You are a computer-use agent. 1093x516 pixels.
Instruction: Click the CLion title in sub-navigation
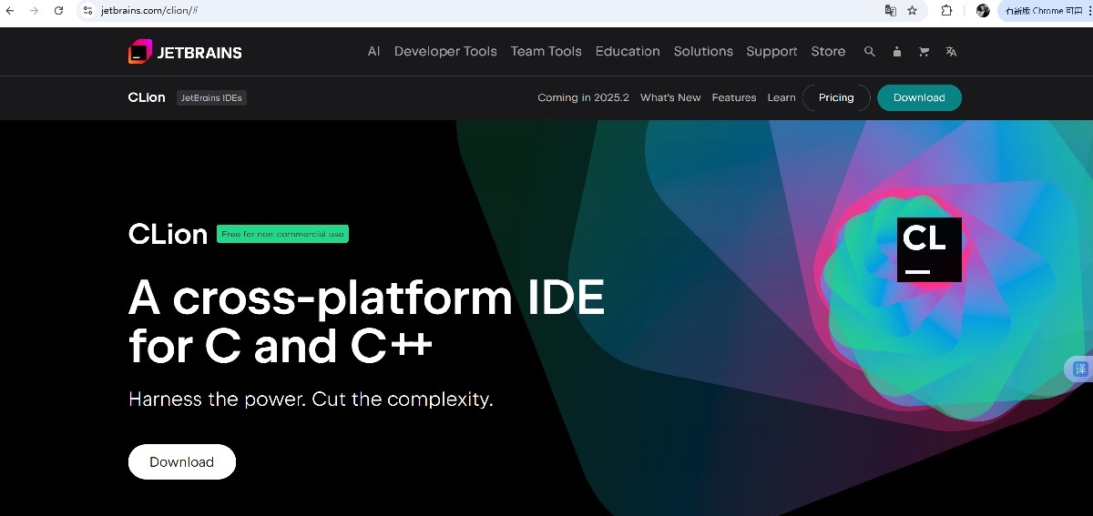tap(147, 97)
